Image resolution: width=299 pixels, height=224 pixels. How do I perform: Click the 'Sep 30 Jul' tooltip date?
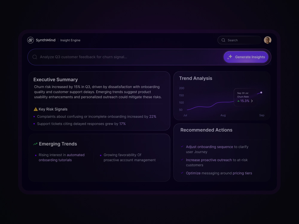[x=243, y=93]
